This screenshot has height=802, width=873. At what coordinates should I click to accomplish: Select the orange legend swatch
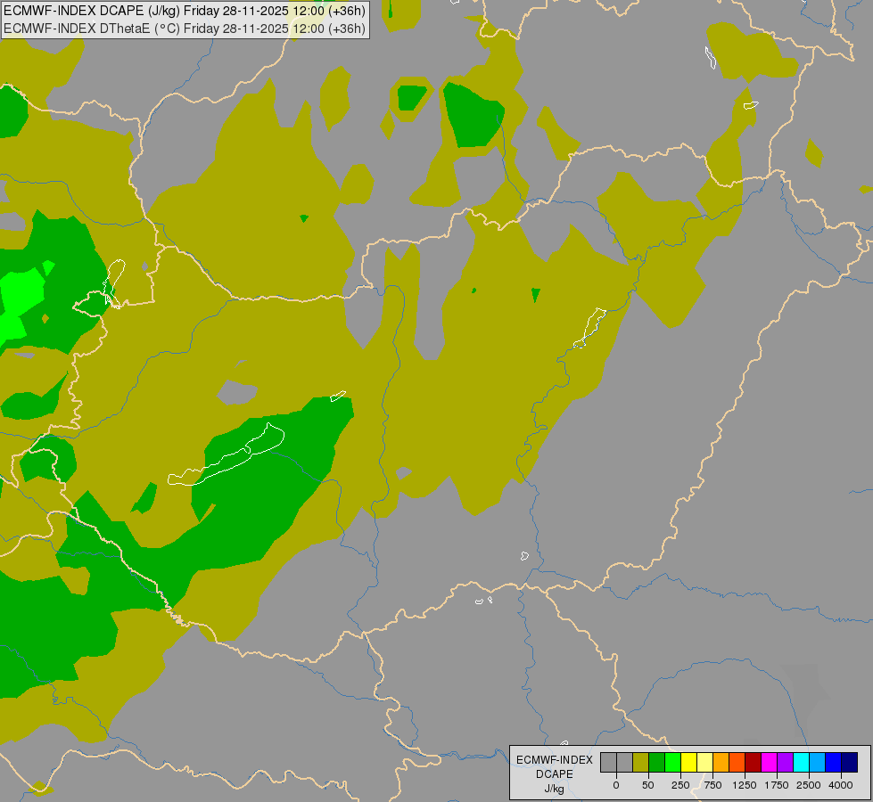click(721, 763)
